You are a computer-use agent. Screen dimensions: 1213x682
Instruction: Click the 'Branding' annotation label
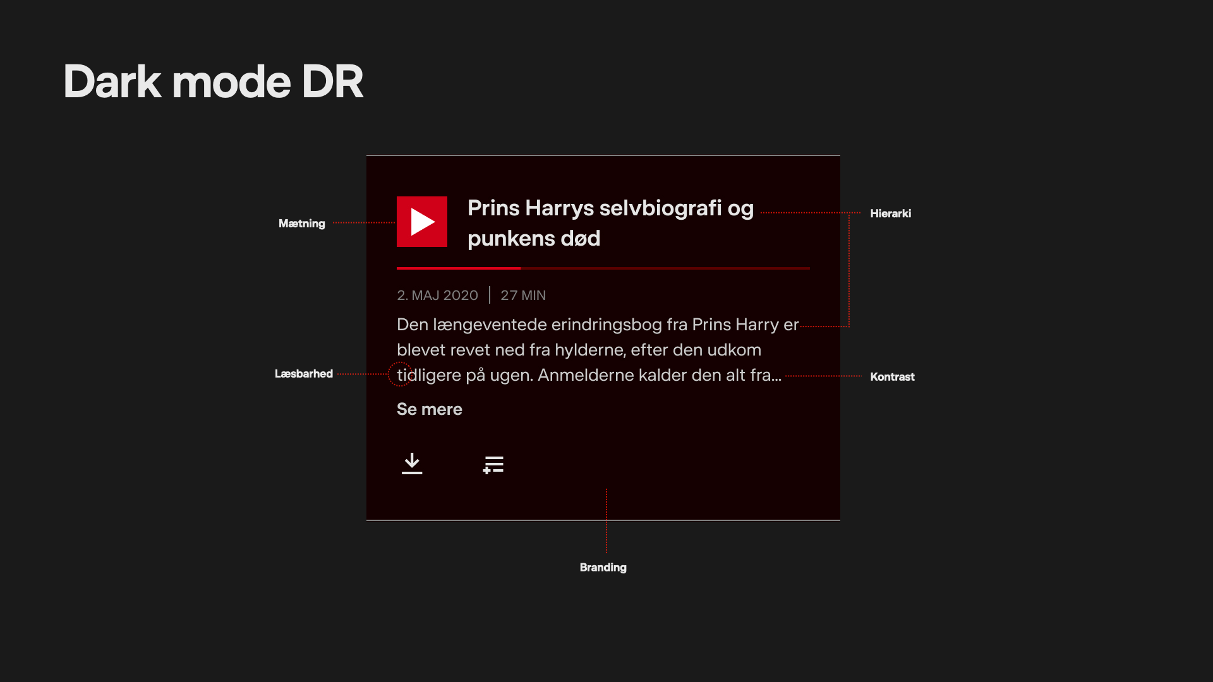click(x=603, y=568)
